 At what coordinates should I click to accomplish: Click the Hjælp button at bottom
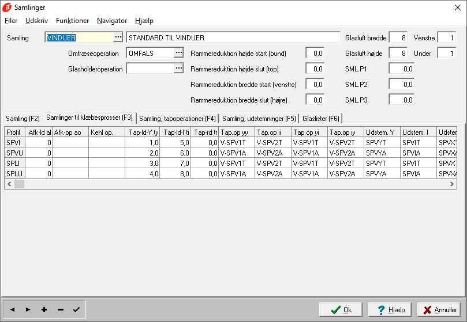[390, 310]
